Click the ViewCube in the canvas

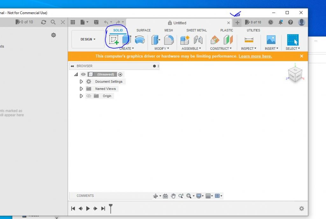(295, 75)
